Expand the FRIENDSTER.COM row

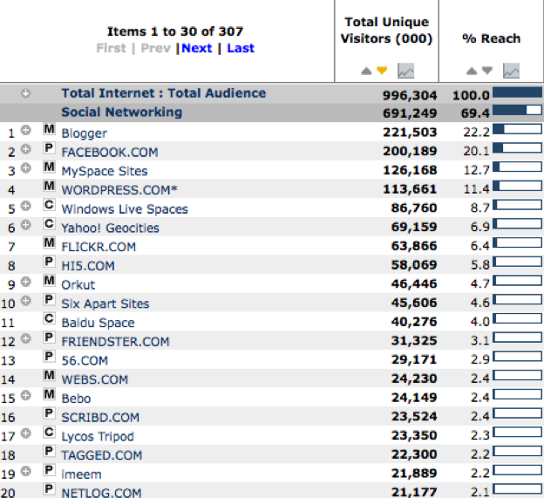(25, 338)
